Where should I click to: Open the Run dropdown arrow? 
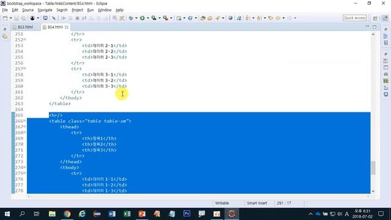click(x=148, y=18)
